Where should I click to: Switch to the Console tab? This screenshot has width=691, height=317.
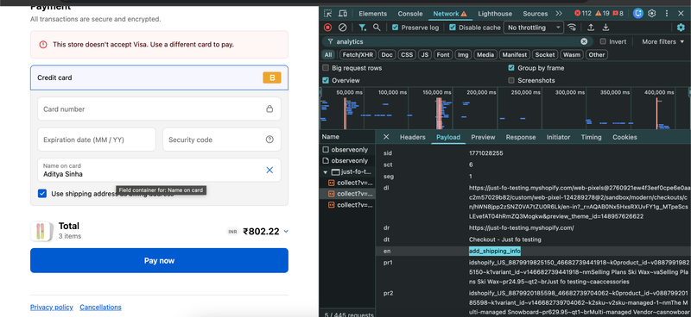click(x=409, y=14)
